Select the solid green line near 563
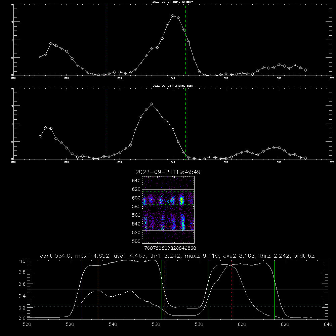Screen dimensions: 336x336 [x=162, y=290]
